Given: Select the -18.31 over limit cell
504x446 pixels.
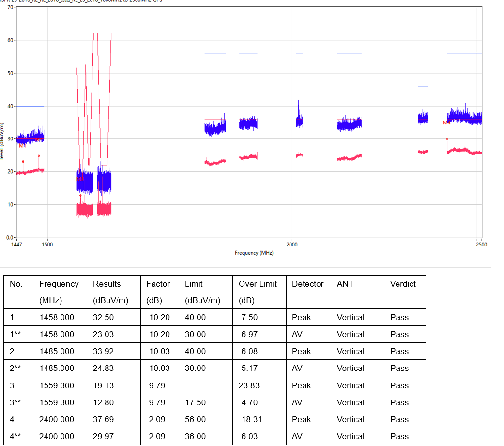Looking at the screenshot, I should [x=250, y=419].
